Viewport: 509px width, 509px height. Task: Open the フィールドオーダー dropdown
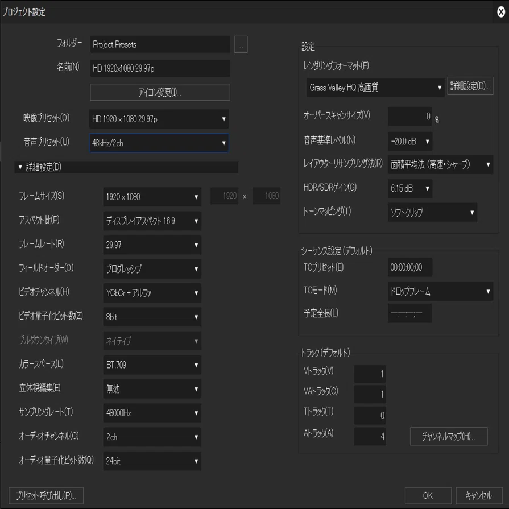point(152,269)
